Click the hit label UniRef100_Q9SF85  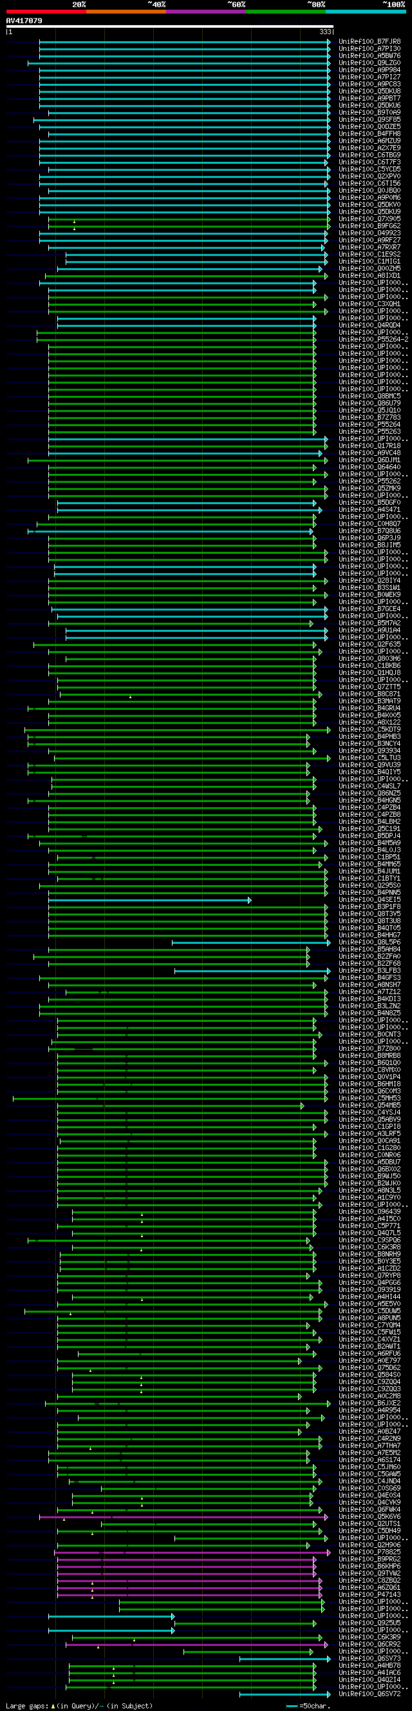coord(370,119)
